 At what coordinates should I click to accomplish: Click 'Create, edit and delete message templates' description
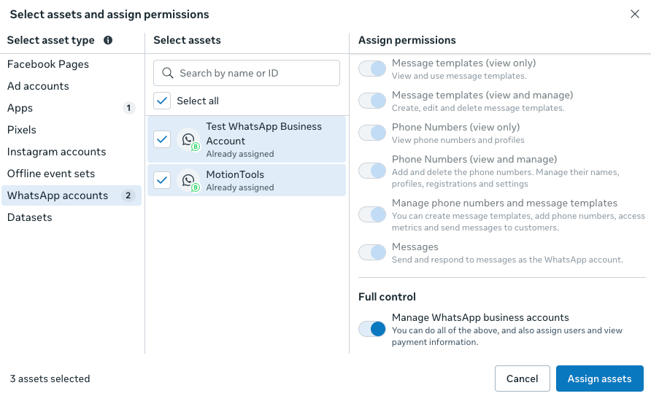[478, 108]
